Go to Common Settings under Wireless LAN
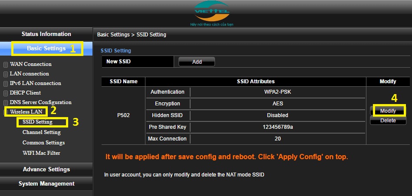This screenshot has height=196, width=412. coord(43,143)
